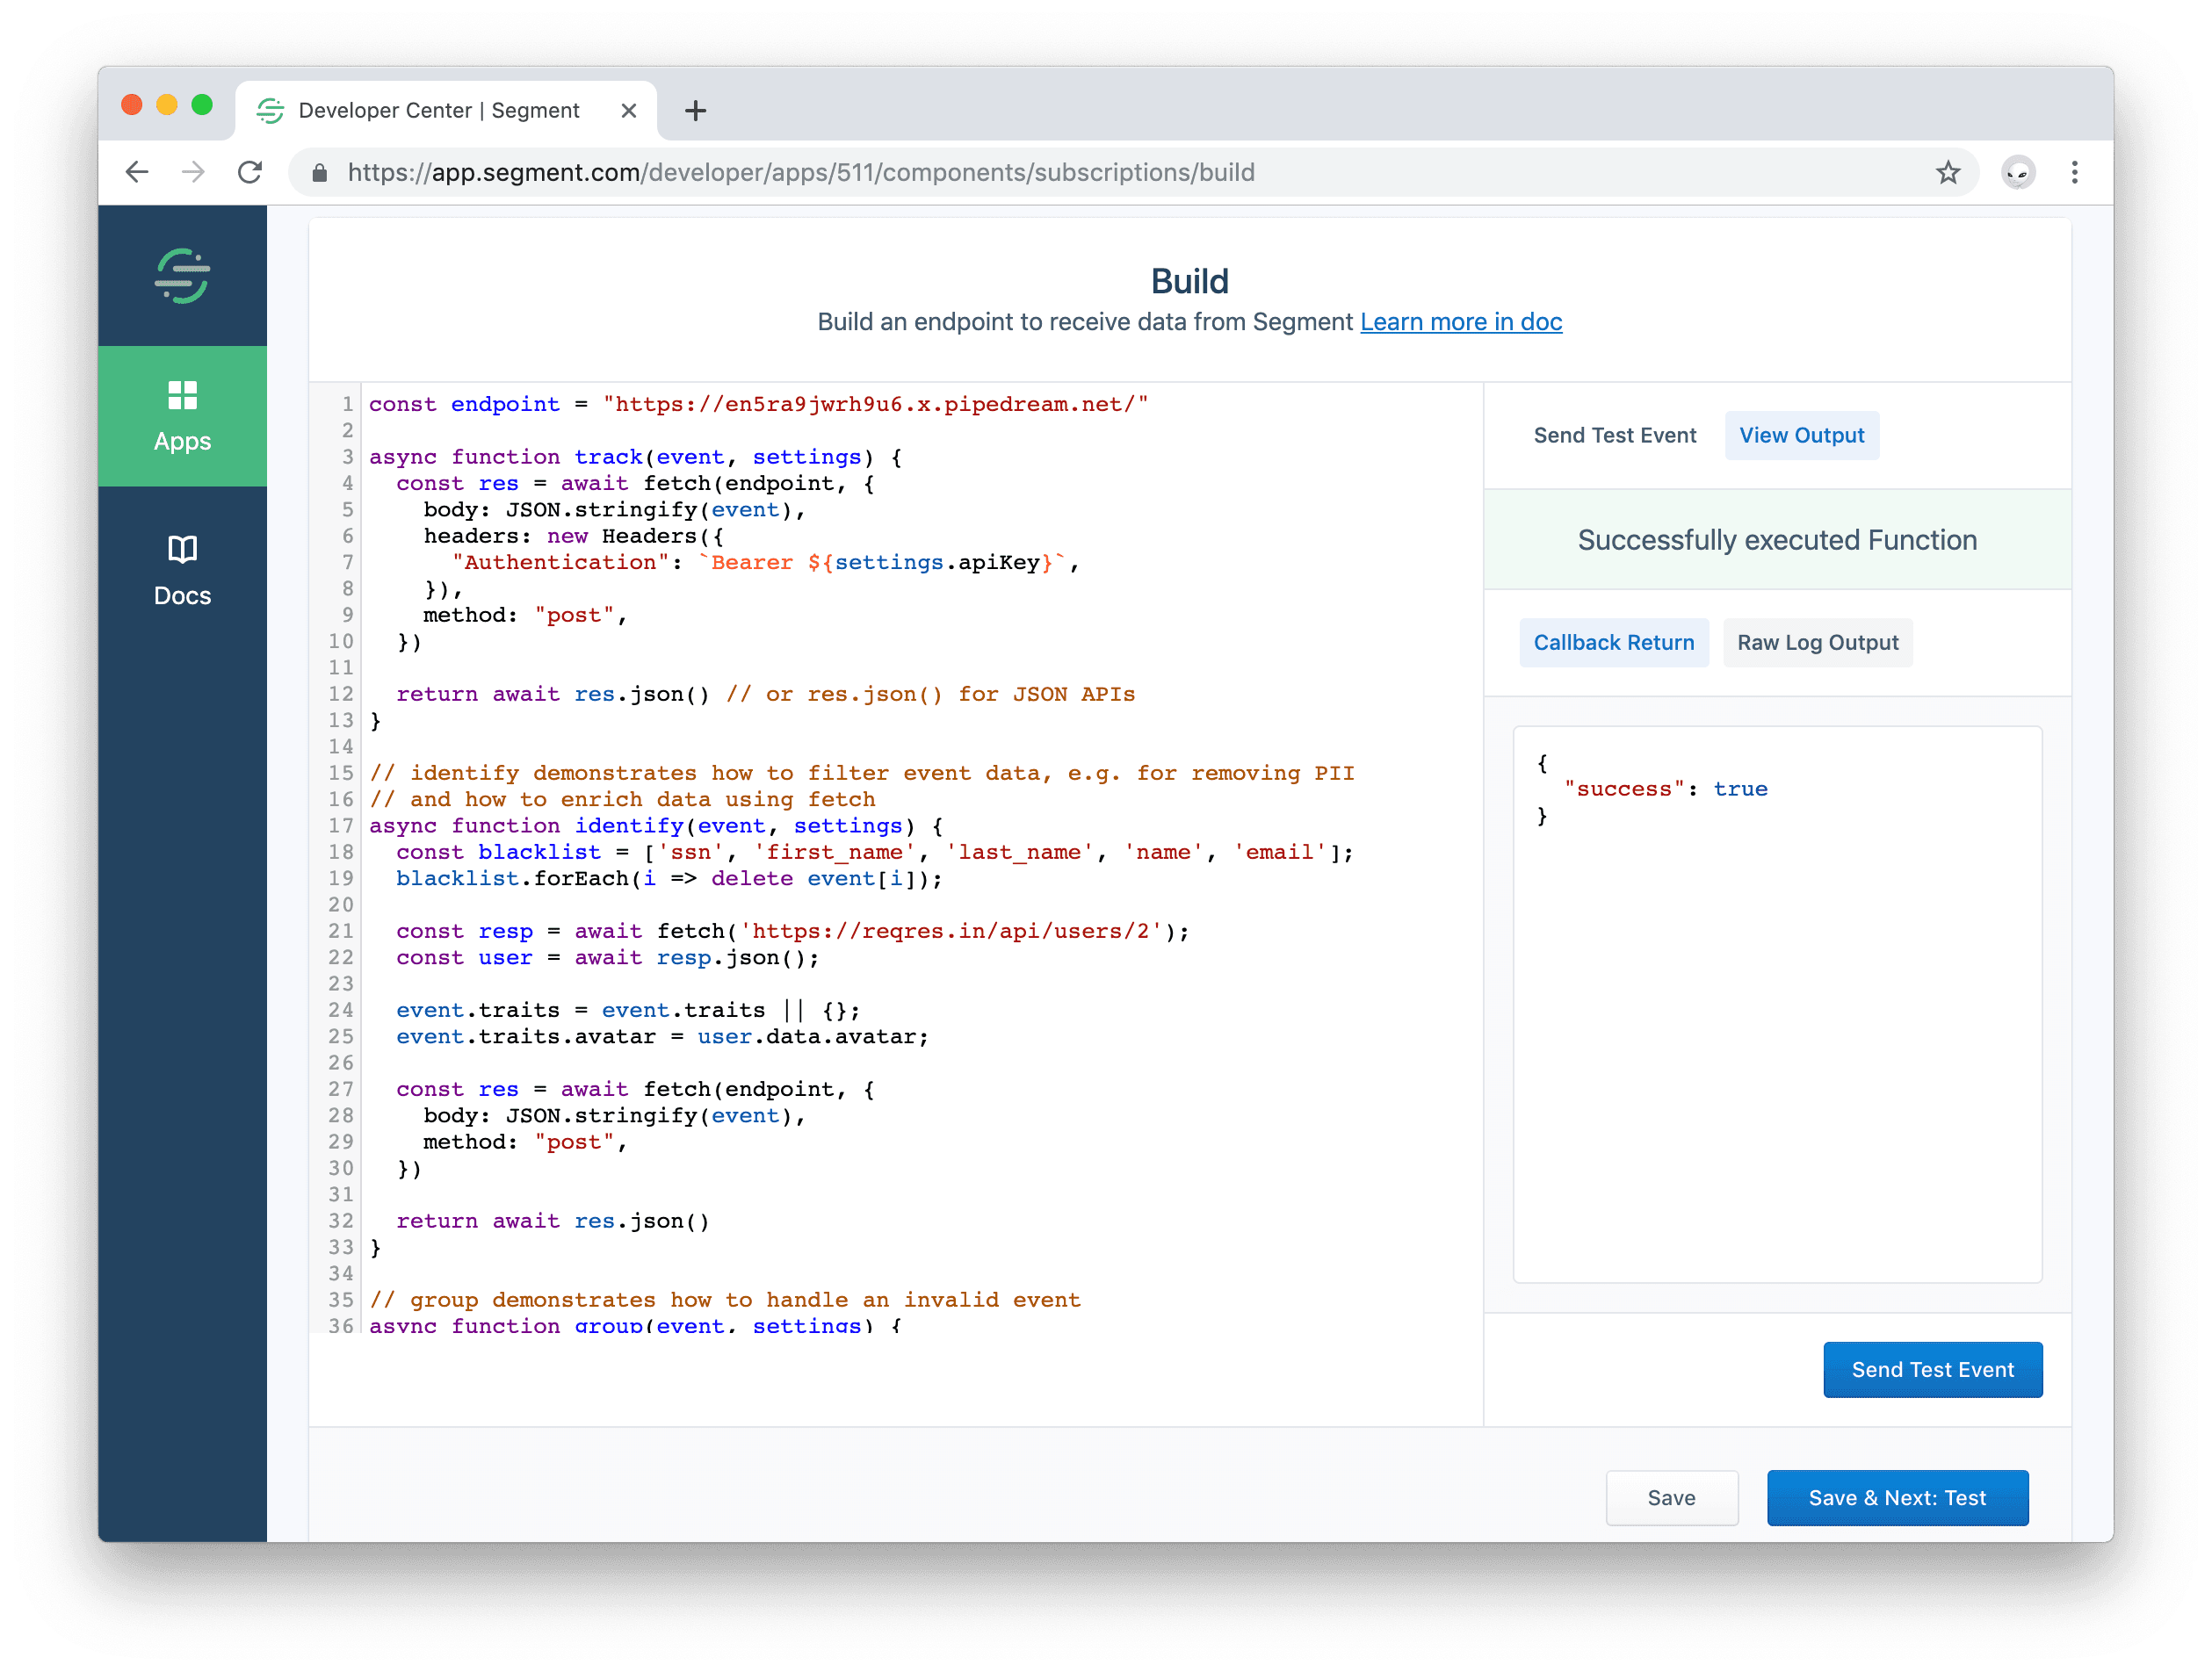Switch output to Raw Log Output view

(x=1817, y=643)
